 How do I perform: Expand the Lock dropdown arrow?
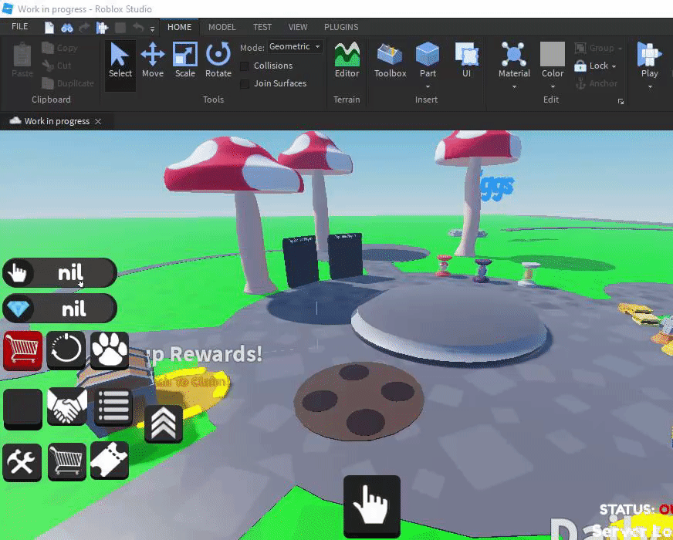click(614, 66)
